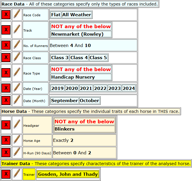Select the Class 5 value
Image resolution: width=192 pixels, height=181 pixels.
pyautogui.click(x=98, y=57)
